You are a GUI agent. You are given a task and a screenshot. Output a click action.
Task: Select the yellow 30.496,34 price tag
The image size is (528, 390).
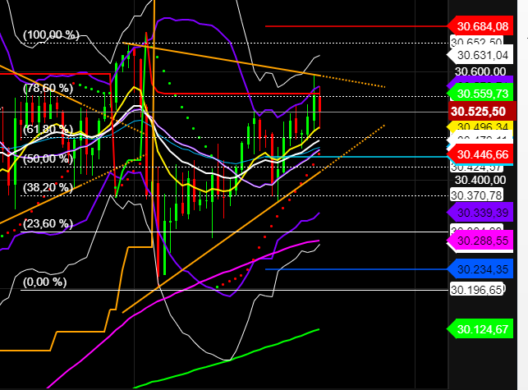480,126
